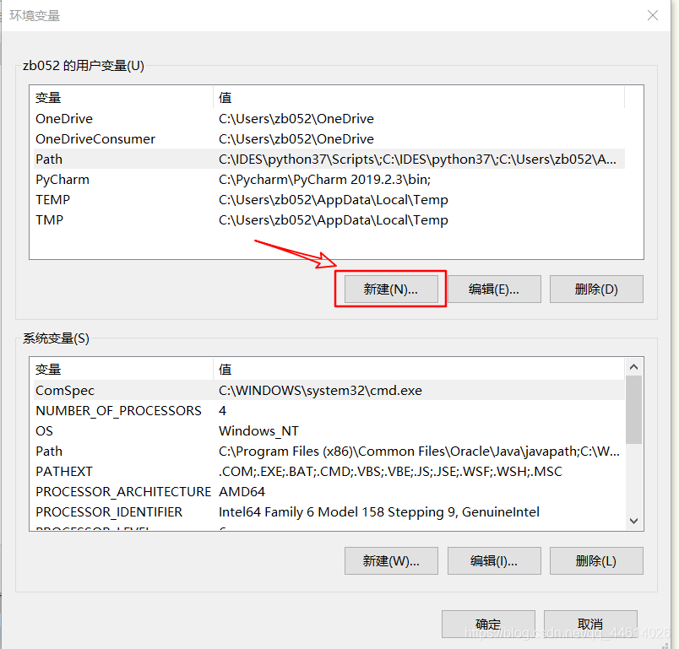Image resolution: width=679 pixels, height=649 pixels.
Task: Click the C:\IDES\python37\Scripts value cell
Action: pyautogui.click(x=417, y=160)
